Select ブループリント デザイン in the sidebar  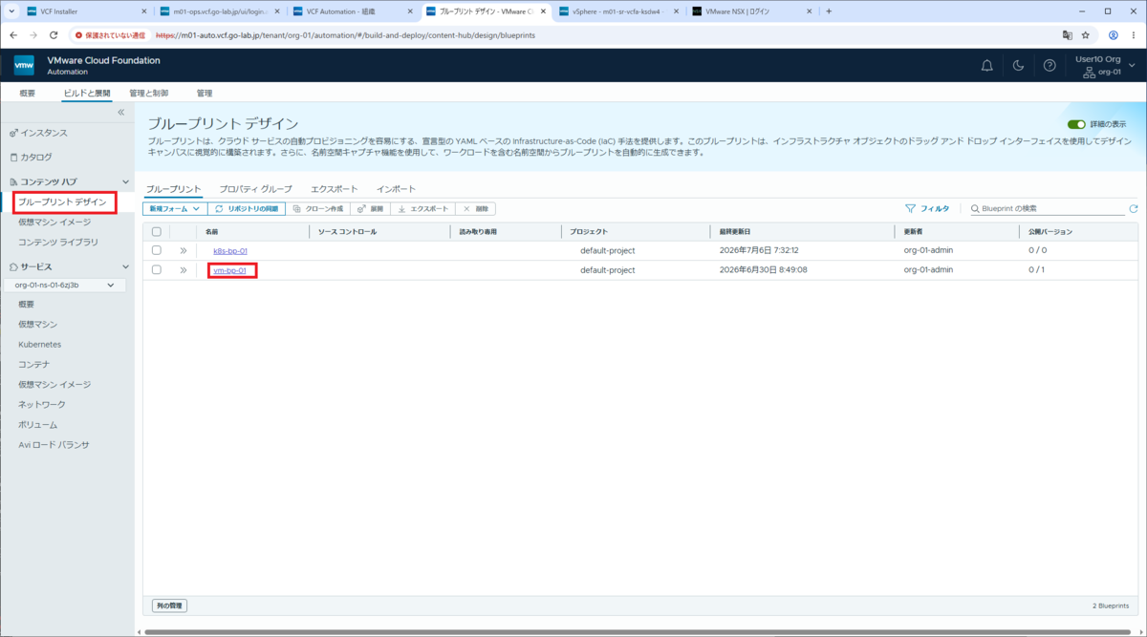(62, 202)
